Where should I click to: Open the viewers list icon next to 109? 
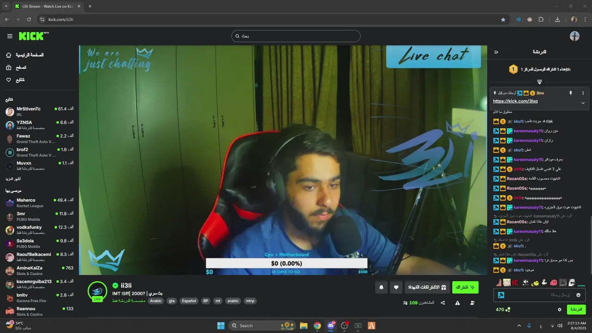(x=405, y=303)
